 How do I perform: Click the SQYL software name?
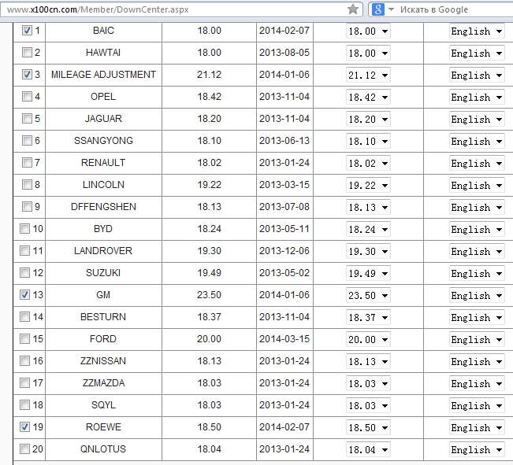103,405
